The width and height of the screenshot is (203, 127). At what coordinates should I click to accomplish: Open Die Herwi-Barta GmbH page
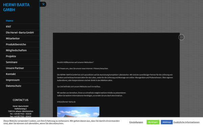pos(20,33)
